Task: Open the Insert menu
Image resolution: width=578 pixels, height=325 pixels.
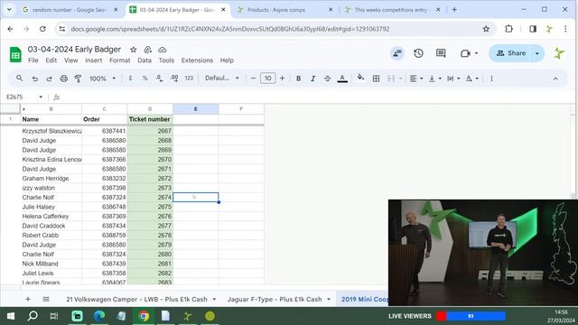Action: click(x=94, y=60)
